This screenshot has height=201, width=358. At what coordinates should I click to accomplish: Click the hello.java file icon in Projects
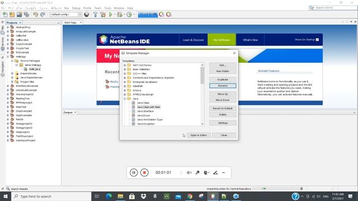coord(26,69)
